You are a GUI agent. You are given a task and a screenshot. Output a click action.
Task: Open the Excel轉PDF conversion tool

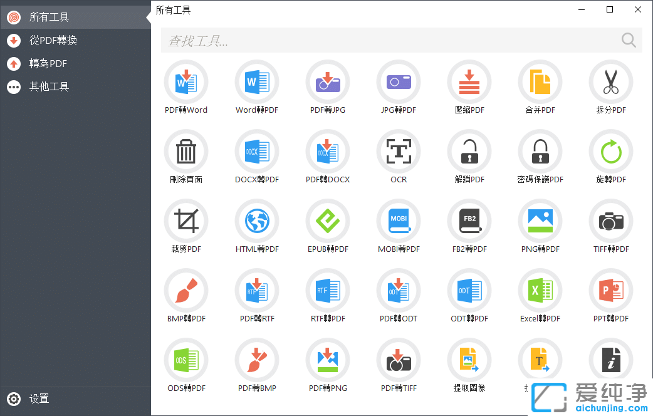pos(540,296)
